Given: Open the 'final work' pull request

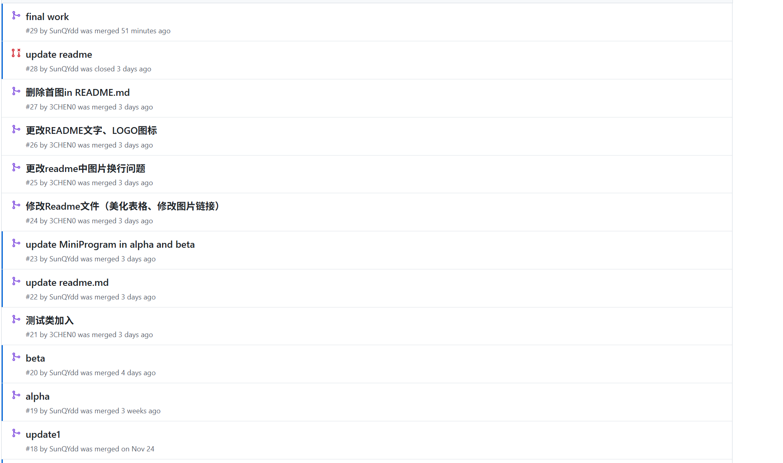Looking at the screenshot, I should 47,17.
